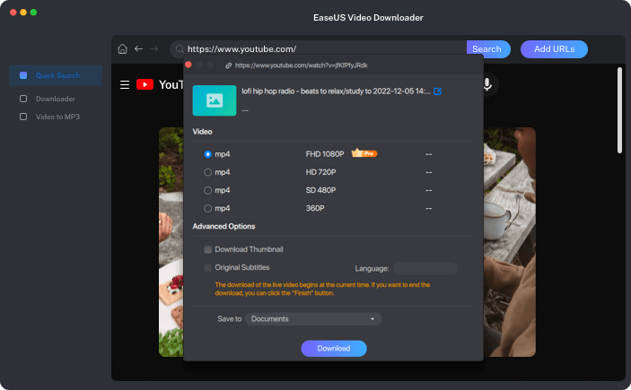Select the FHD 1080P mp4 radio button
The width and height of the screenshot is (631, 390).
(208, 154)
